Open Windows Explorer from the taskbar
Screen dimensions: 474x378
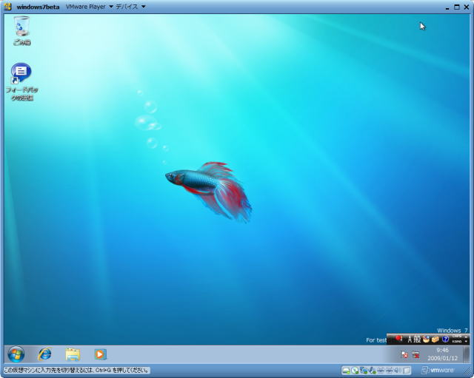coord(73,354)
